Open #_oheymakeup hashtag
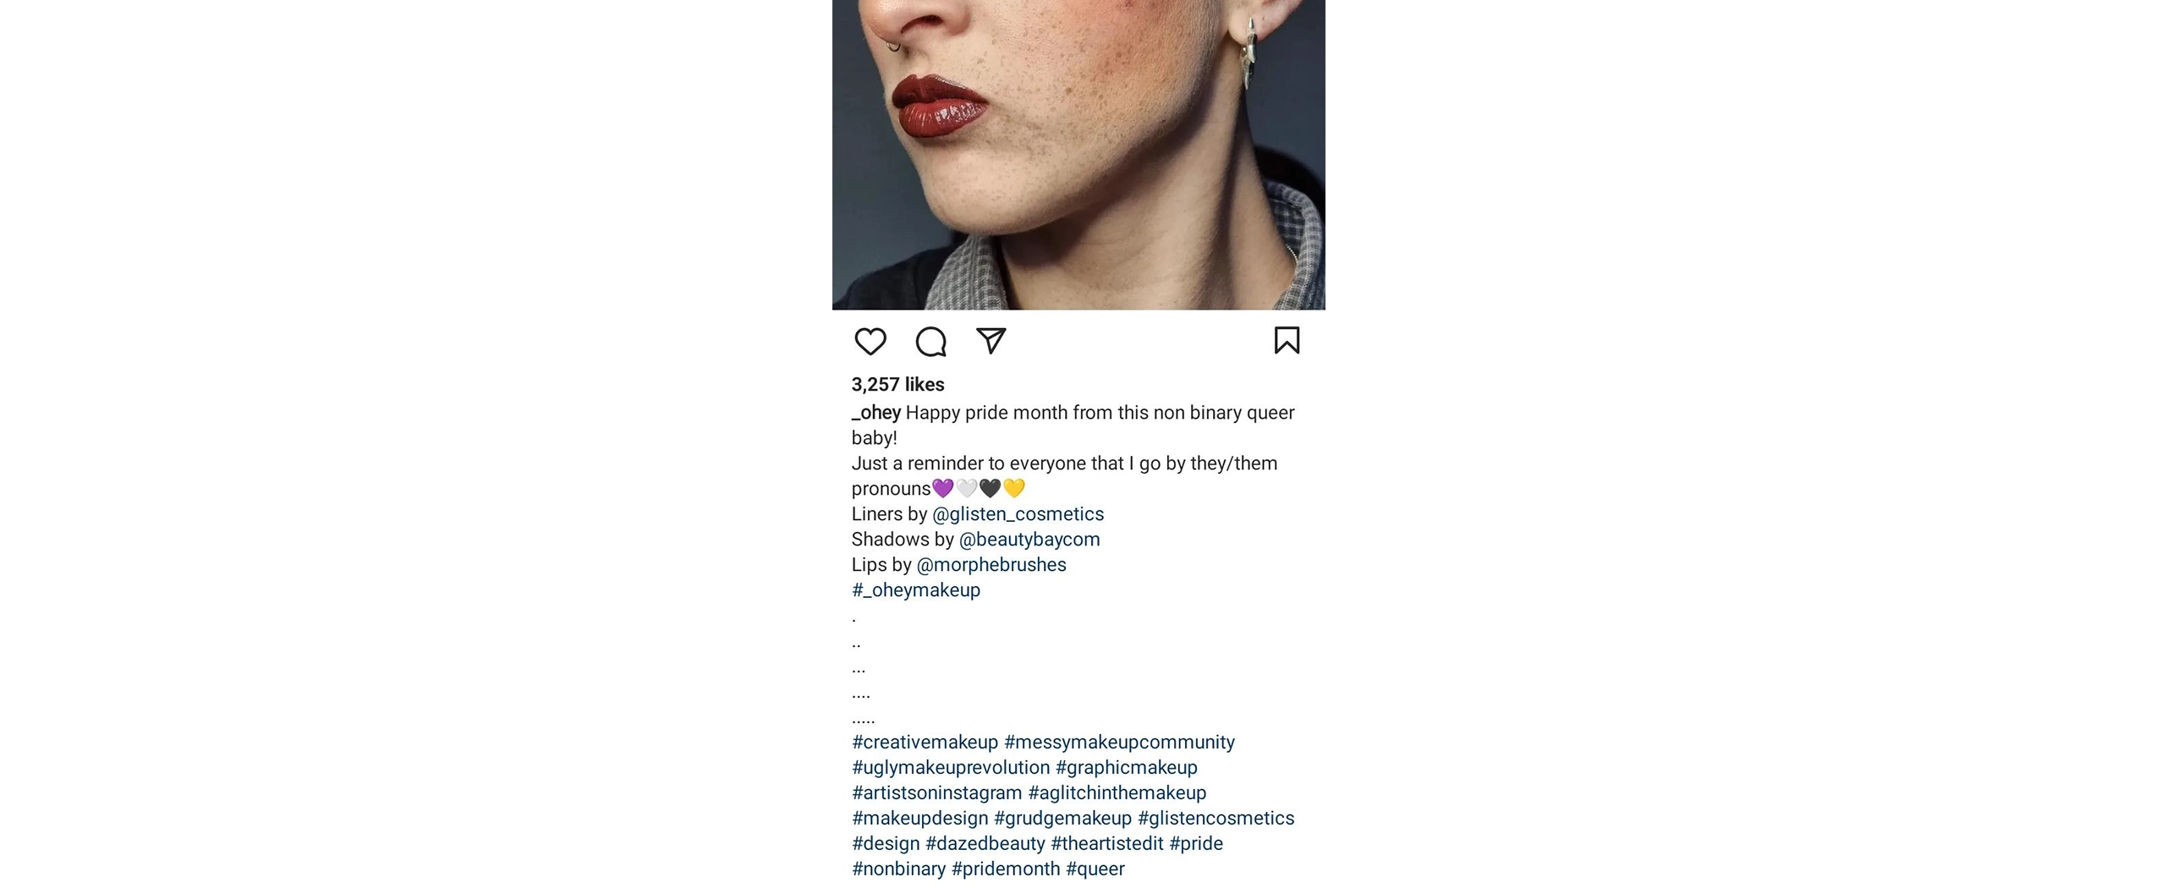This screenshot has width=2157, height=888. click(915, 590)
